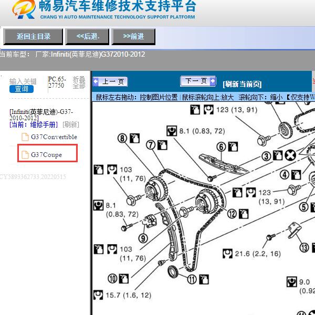Click callout number 7 in diagram

pos(151,145)
